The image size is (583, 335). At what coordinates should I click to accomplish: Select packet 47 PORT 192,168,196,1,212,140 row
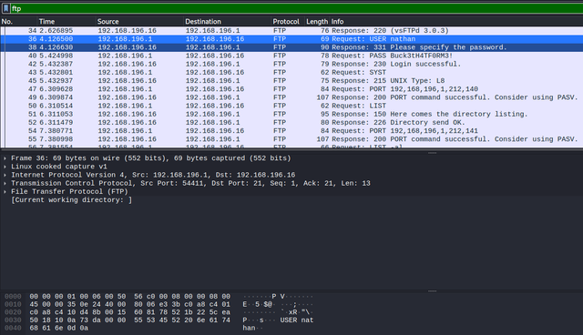pyautogui.click(x=291, y=89)
